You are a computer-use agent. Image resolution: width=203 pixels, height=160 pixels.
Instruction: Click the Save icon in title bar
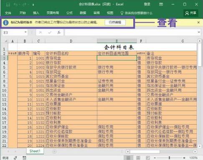[x=8, y=5]
